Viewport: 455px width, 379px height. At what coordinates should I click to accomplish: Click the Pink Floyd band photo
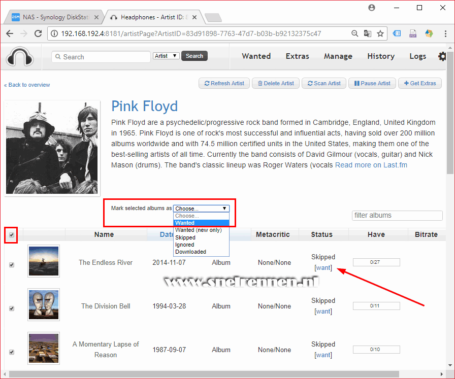click(52, 148)
